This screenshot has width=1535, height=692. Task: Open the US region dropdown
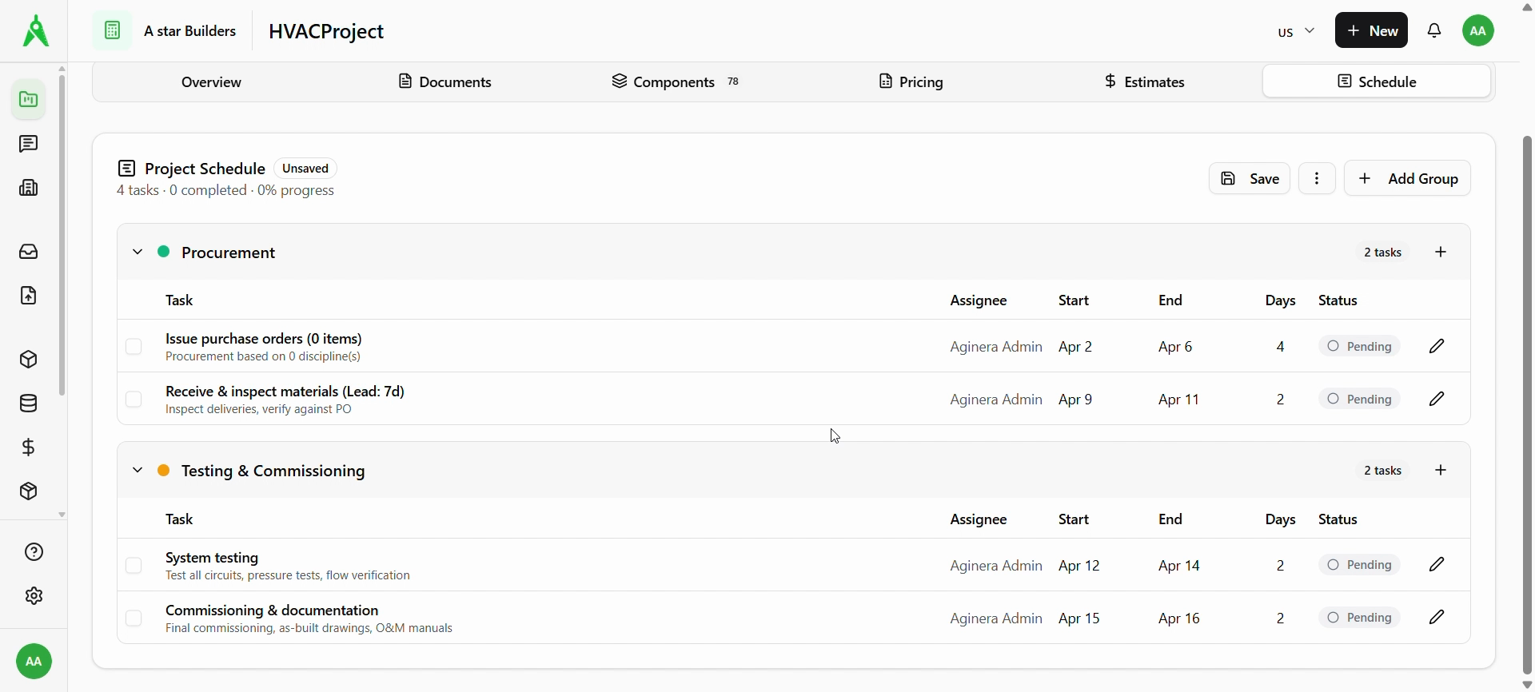(x=1296, y=32)
